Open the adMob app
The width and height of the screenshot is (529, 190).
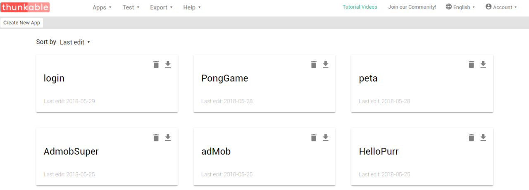point(216,151)
